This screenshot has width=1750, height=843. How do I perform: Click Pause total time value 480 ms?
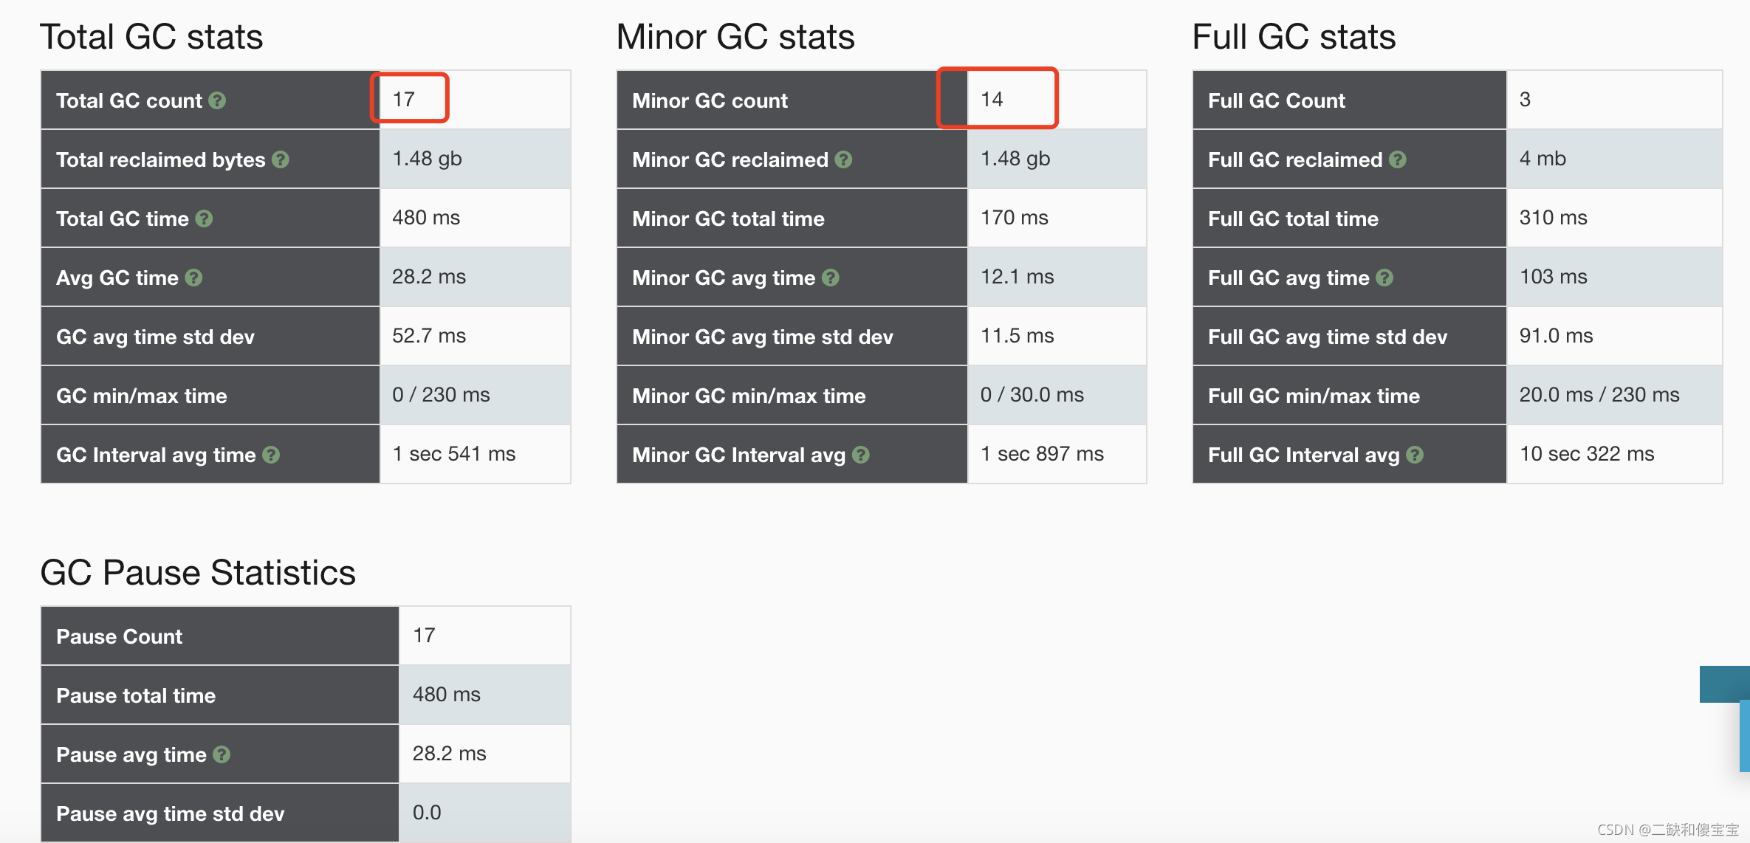point(447,695)
